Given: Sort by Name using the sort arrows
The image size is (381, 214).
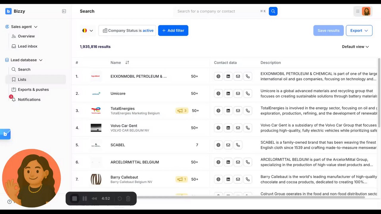Looking at the screenshot, I should tap(127, 62).
